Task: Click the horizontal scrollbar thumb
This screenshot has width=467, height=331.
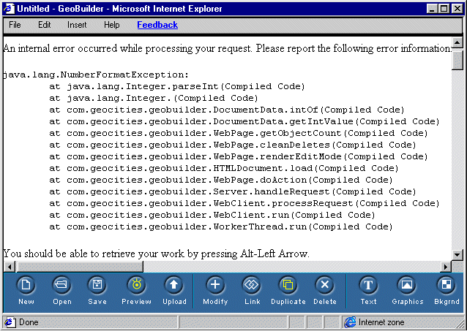Action: (x=80, y=267)
